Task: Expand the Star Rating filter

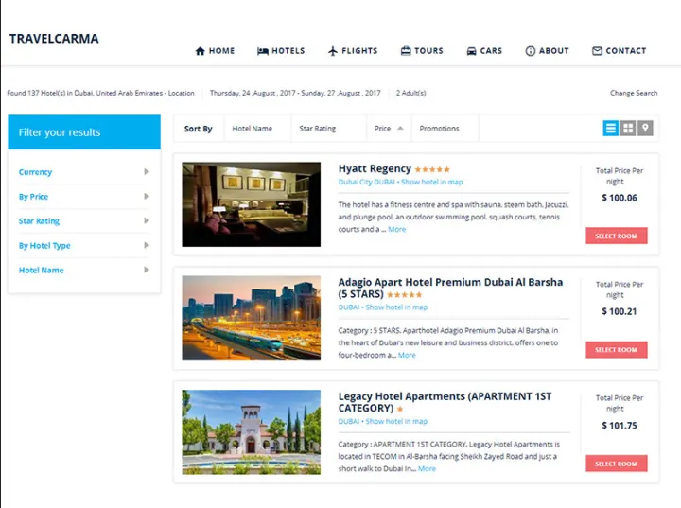Action: tap(83, 221)
